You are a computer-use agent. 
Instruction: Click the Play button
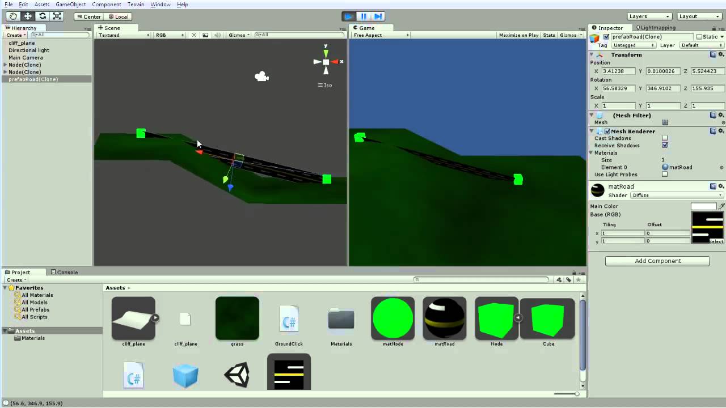[349, 16]
